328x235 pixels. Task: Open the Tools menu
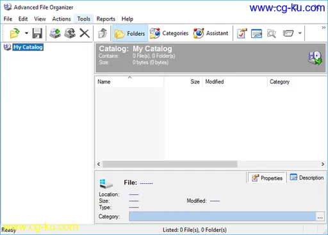tap(84, 19)
